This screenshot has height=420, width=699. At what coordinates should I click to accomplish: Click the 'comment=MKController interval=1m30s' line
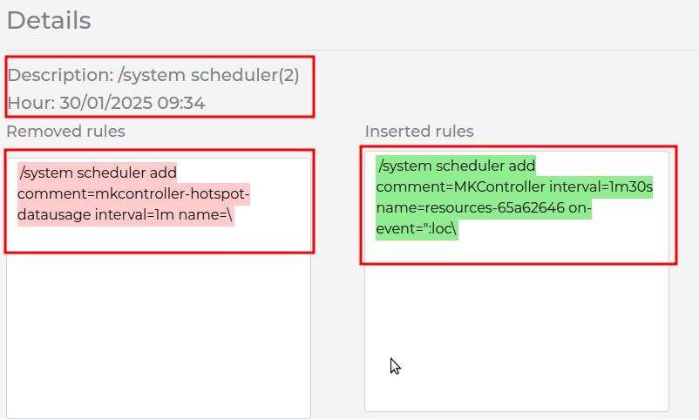click(514, 186)
